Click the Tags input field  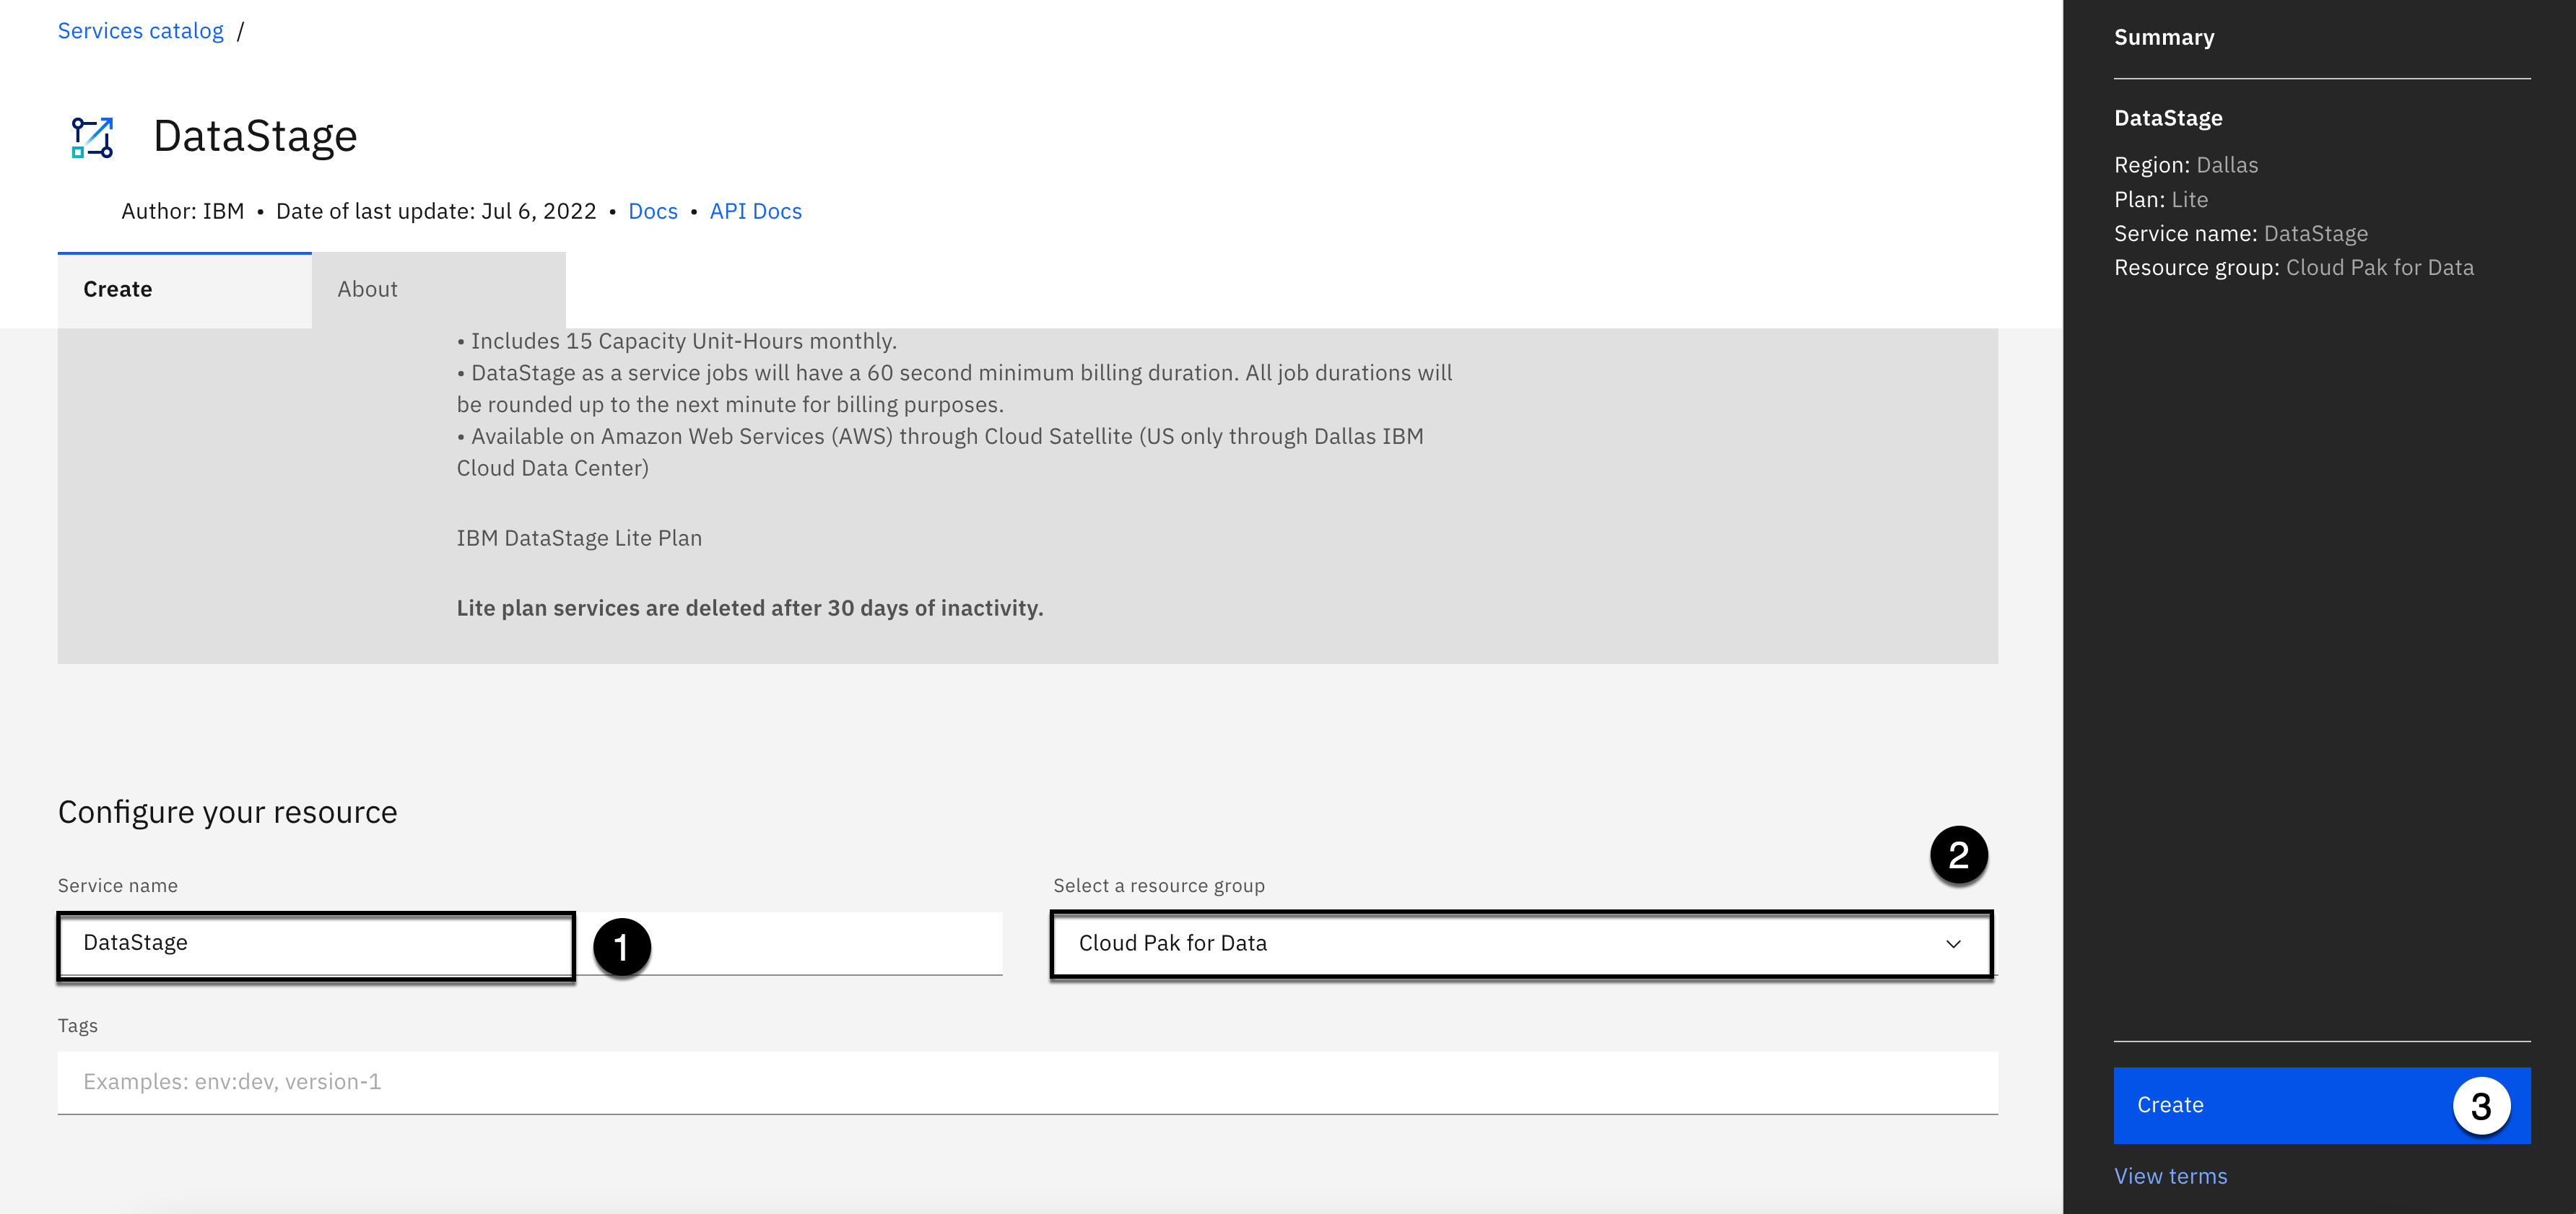pos(1027,1082)
